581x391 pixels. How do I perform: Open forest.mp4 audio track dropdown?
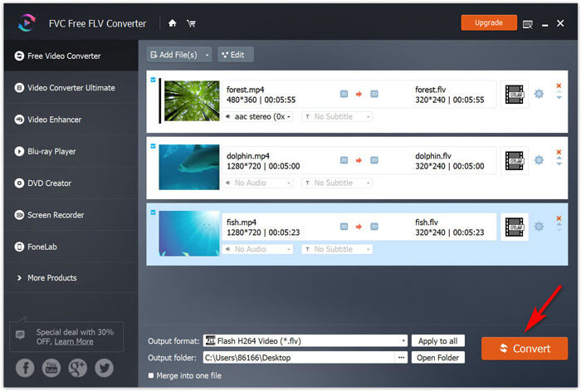(259, 116)
